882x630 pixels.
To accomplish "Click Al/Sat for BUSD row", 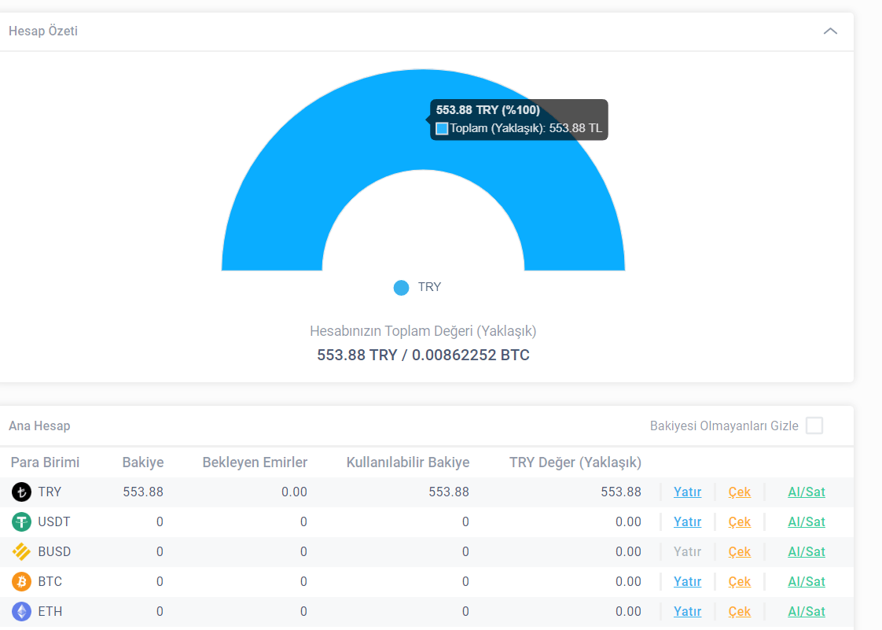I will pyautogui.click(x=806, y=552).
